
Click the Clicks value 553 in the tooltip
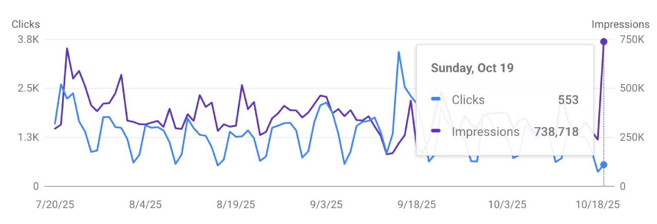[x=568, y=100]
